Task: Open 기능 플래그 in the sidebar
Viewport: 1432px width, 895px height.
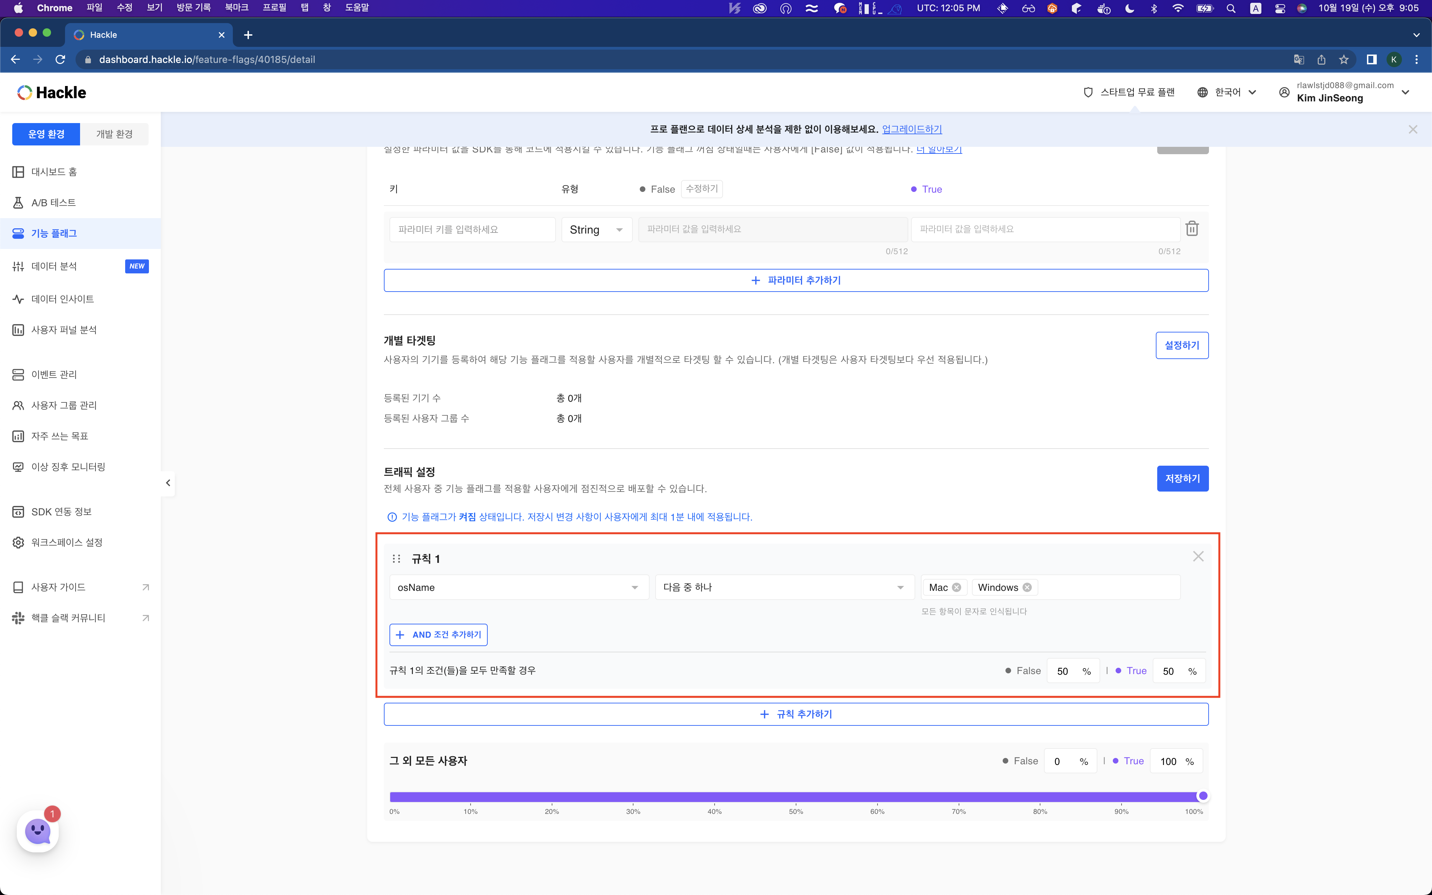Action: tap(54, 233)
